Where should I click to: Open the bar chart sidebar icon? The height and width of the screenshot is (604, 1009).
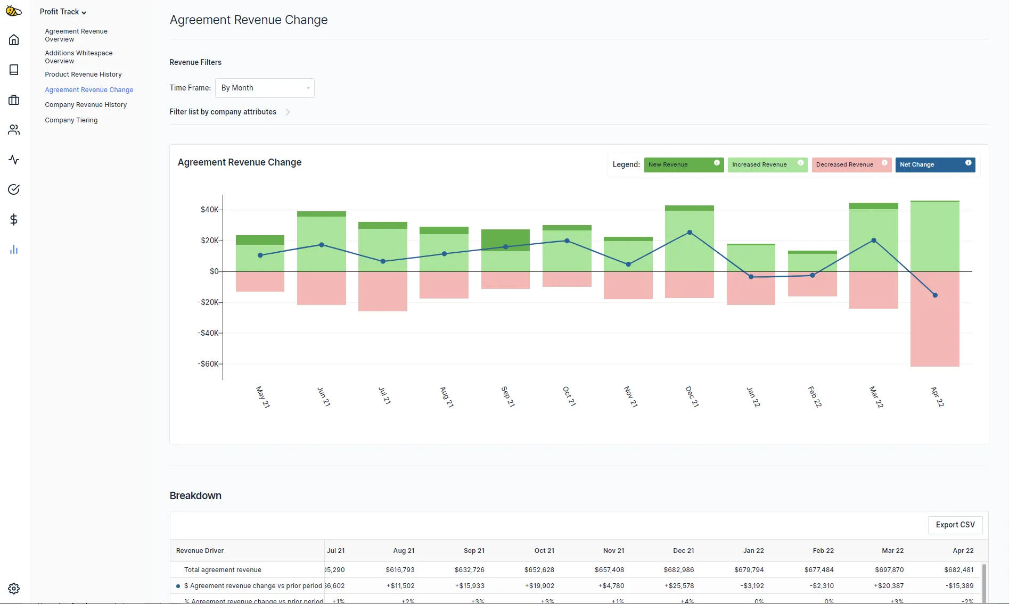click(14, 250)
